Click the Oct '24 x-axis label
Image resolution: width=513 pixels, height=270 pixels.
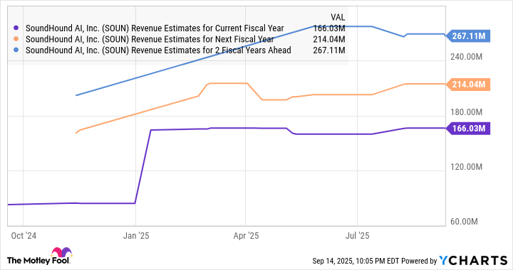click(24, 236)
